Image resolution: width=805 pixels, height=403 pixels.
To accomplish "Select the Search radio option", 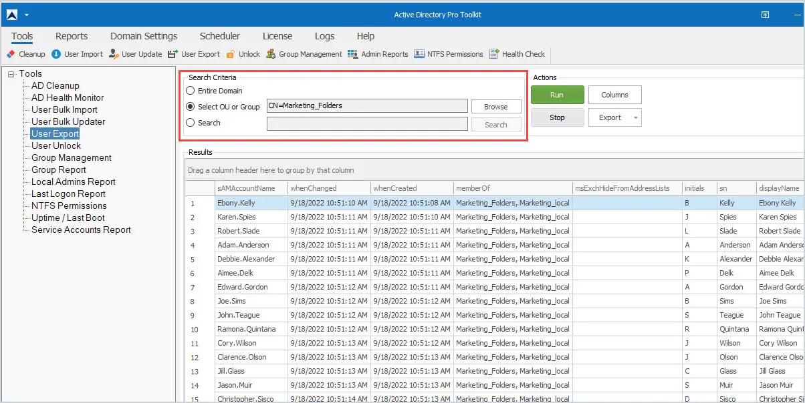I will (191, 123).
